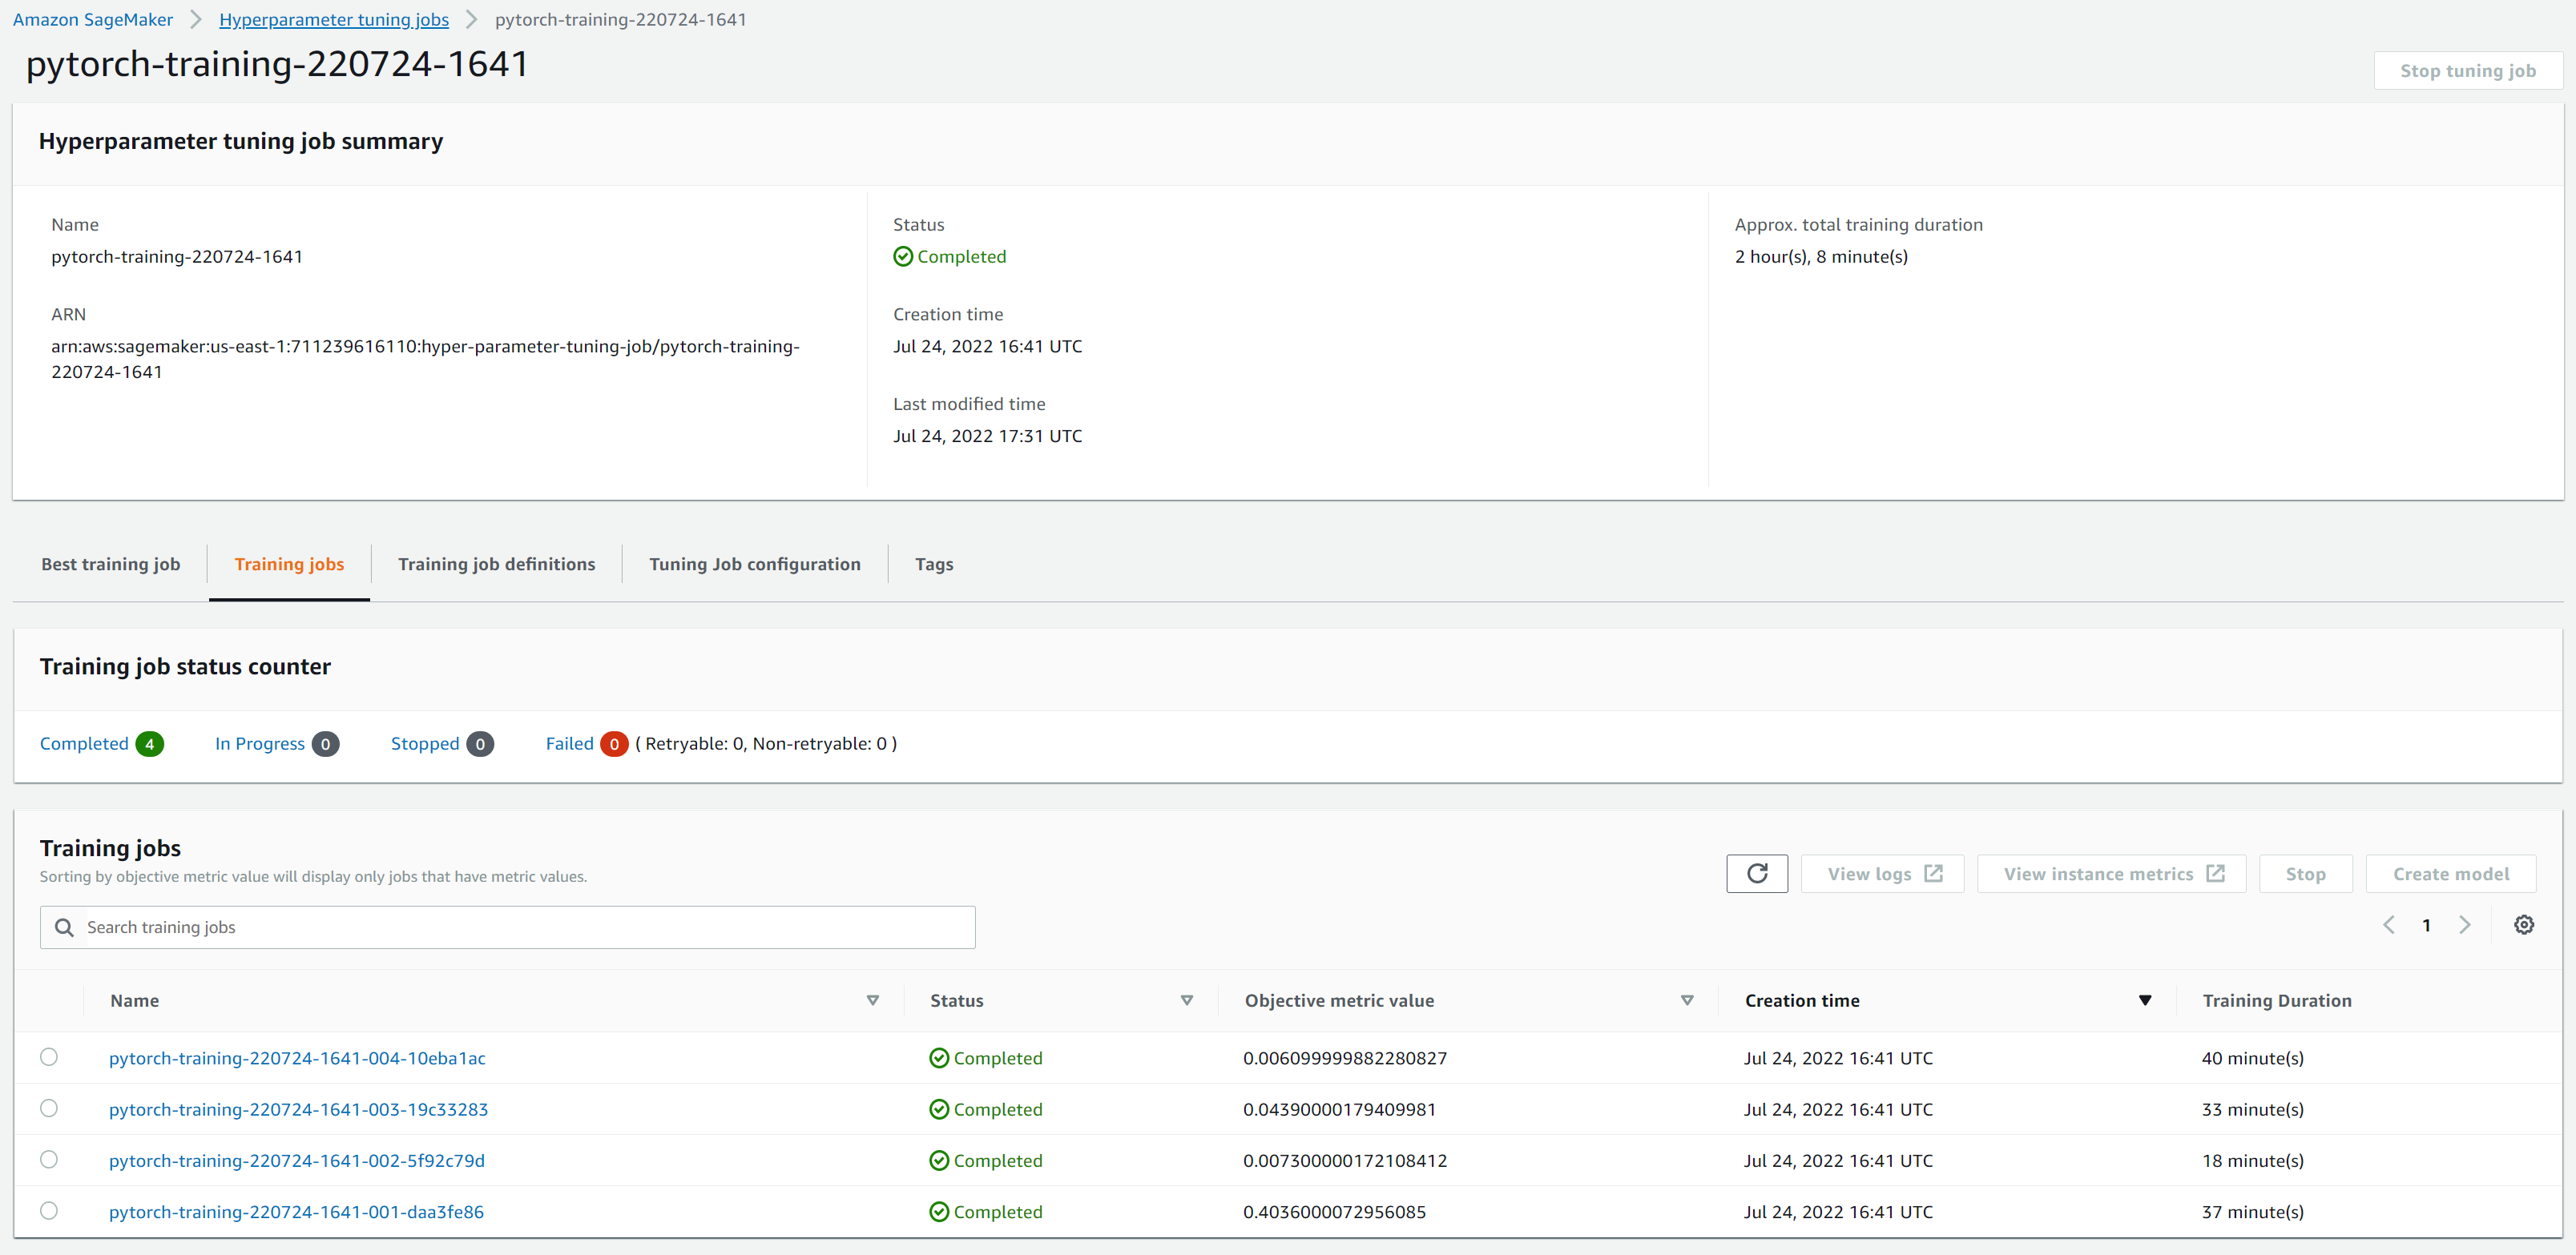Click the Stop button
The height and width of the screenshot is (1255, 2576).
tap(2305, 873)
